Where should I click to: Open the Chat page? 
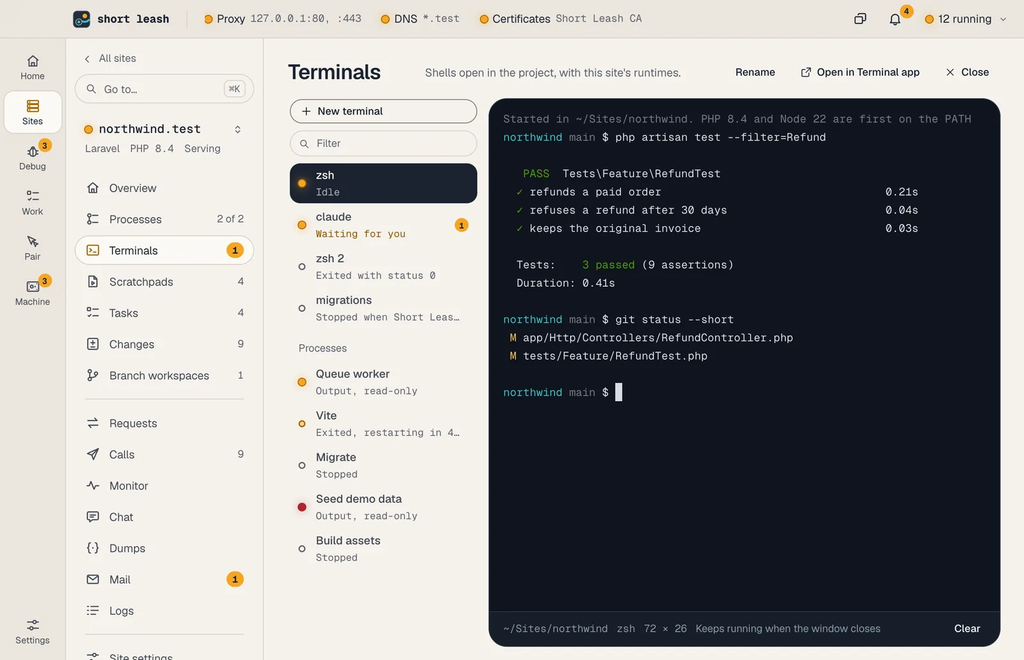[164, 517]
